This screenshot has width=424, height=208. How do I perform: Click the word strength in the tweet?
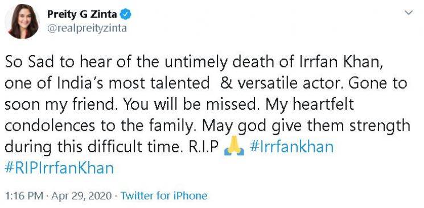pos(380,126)
